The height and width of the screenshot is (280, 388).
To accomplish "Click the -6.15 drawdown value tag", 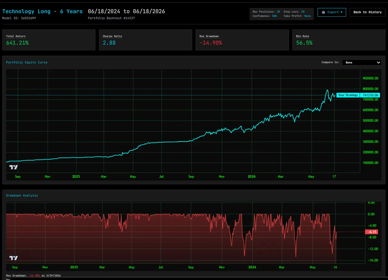I will 372,232.
